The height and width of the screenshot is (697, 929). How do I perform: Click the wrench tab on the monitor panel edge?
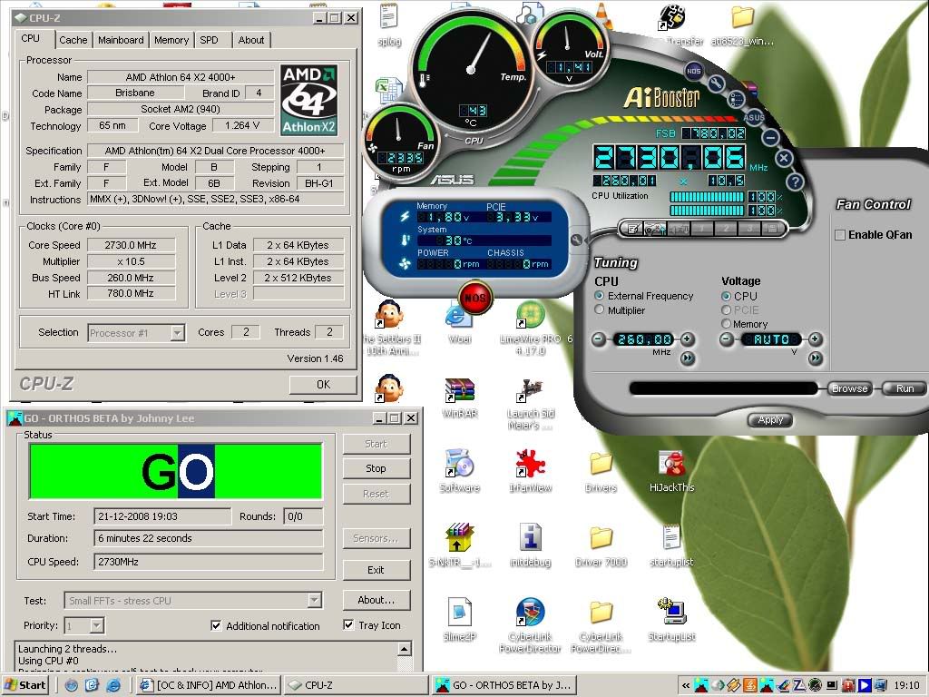click(576, 240)
